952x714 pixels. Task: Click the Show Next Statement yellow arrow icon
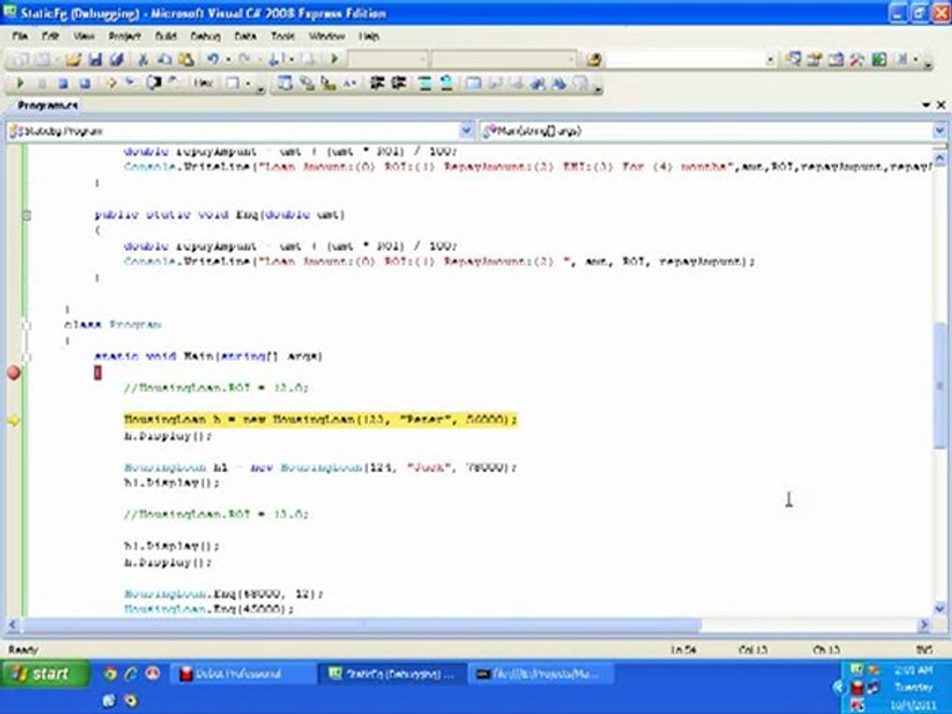point(111,83)
